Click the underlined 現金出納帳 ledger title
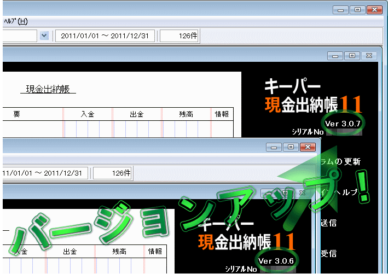Screen dimensions: 388x274 click(48, 89)
